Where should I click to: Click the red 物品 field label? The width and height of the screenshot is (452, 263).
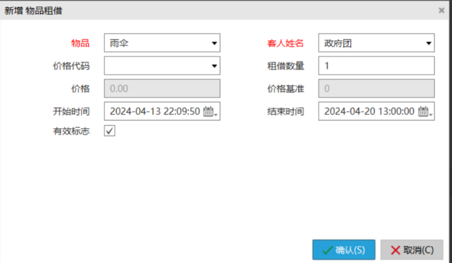[x=80, y=44]
